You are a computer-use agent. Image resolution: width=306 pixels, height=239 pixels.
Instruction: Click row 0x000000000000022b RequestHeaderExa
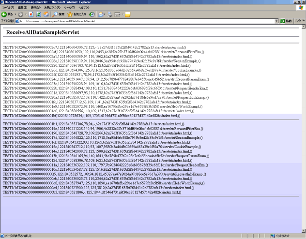pos(106,89)
